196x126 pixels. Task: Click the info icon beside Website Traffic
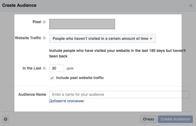pos(44,38)
